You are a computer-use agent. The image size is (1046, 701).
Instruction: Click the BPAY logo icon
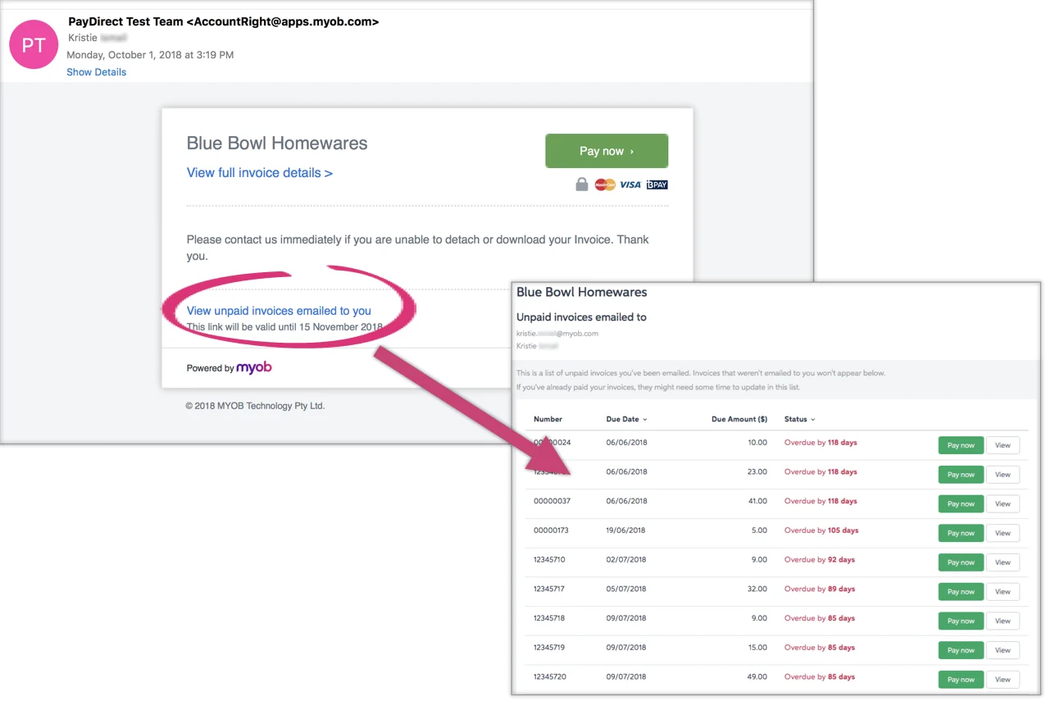[x=657, y=184]
